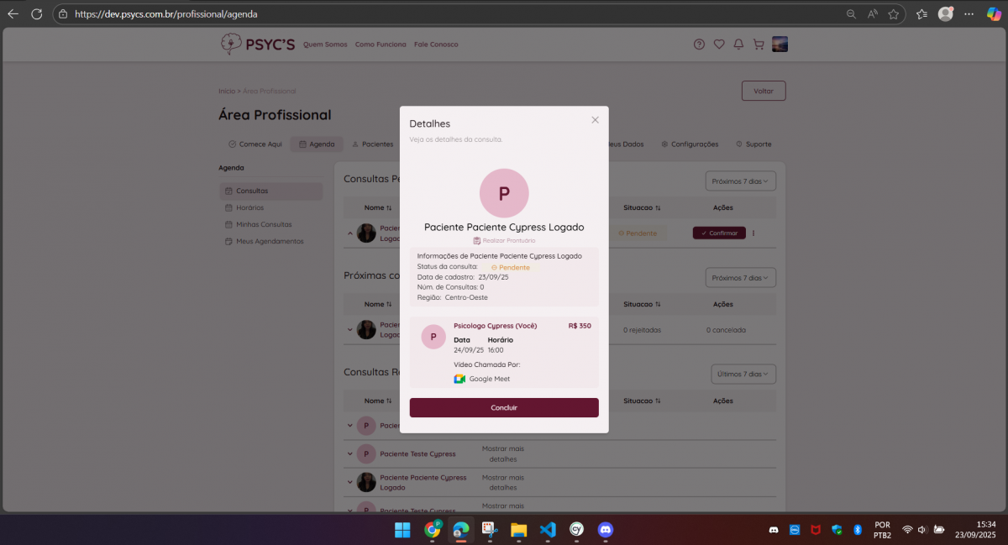Open Discord from the taskbar

click(605, 530)
